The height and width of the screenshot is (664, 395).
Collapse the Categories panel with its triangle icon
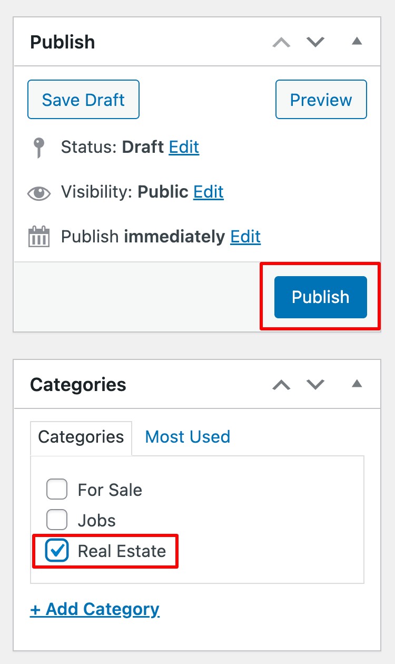357,384
